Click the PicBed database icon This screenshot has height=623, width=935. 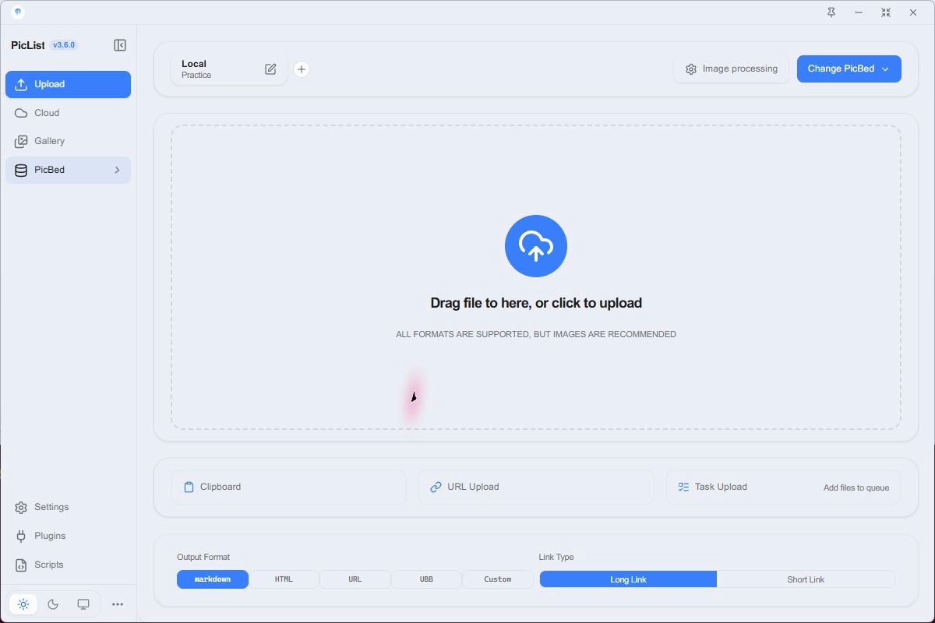pyautogui.click(x=21, y=170)
